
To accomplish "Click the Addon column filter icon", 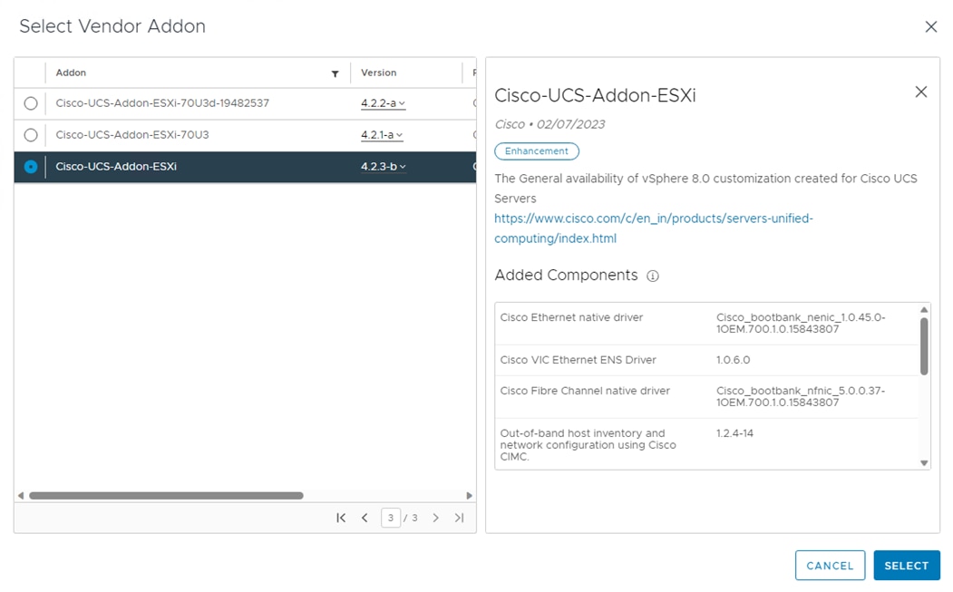I will point(335,73).
